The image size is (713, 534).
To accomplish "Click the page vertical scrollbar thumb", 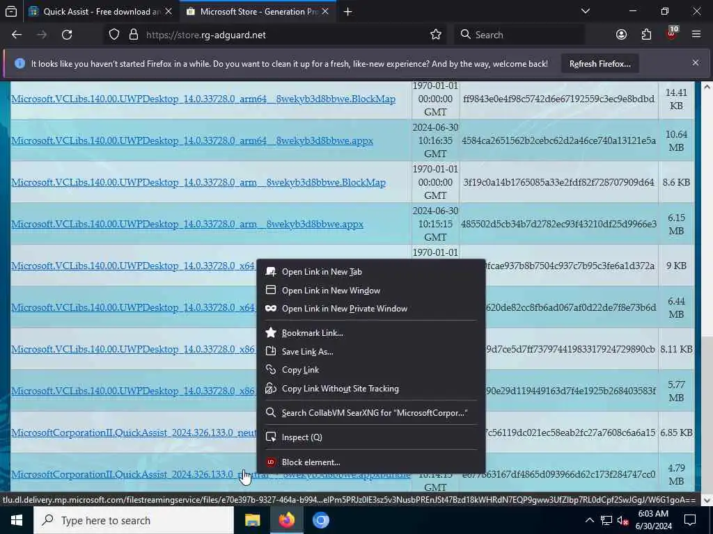I will [x=707, y=414].
